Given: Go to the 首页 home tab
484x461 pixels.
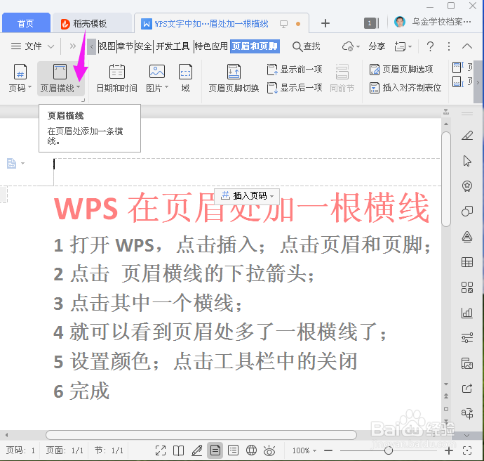Looking at the screenshot, I should tap(26, 23).
